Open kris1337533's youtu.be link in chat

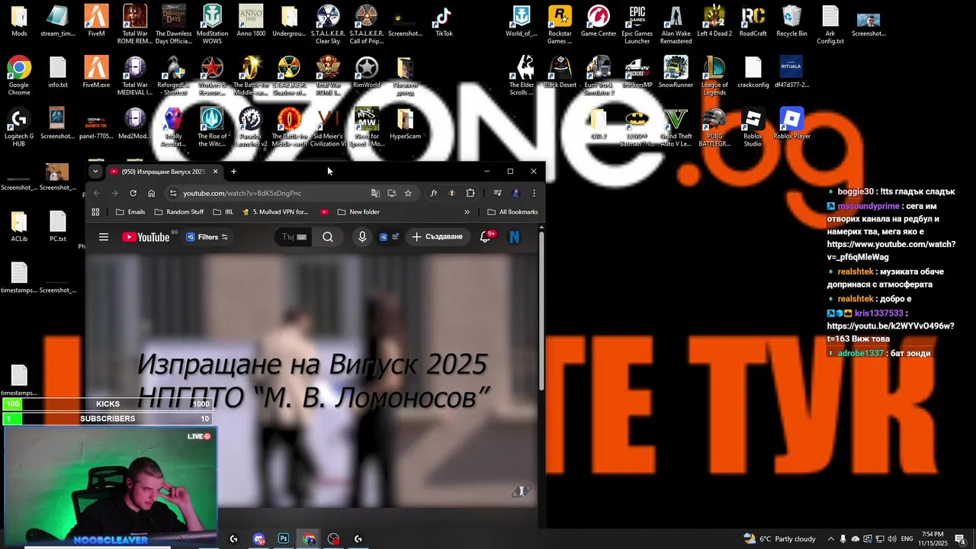coord(890,332)
